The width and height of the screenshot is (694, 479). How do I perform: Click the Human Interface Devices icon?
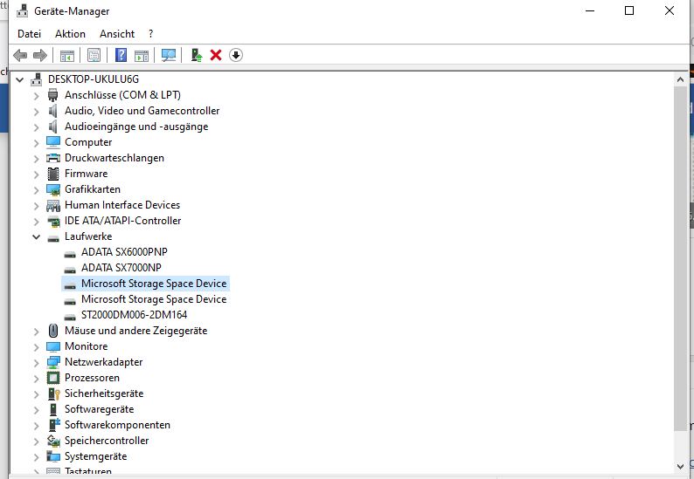pyautogui.click(x=53, y=206)
